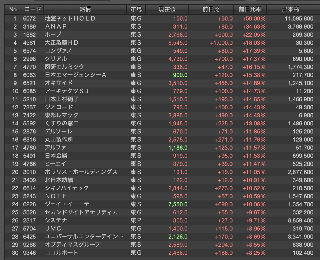The image size is (320, 260).
Task: Select the ユニバーサルエンターテイン stock name
Action: pos(84,237)
